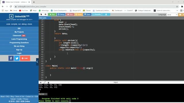Open the Game Development bookmark
This screenshot has height=103, width=184.
59,11
